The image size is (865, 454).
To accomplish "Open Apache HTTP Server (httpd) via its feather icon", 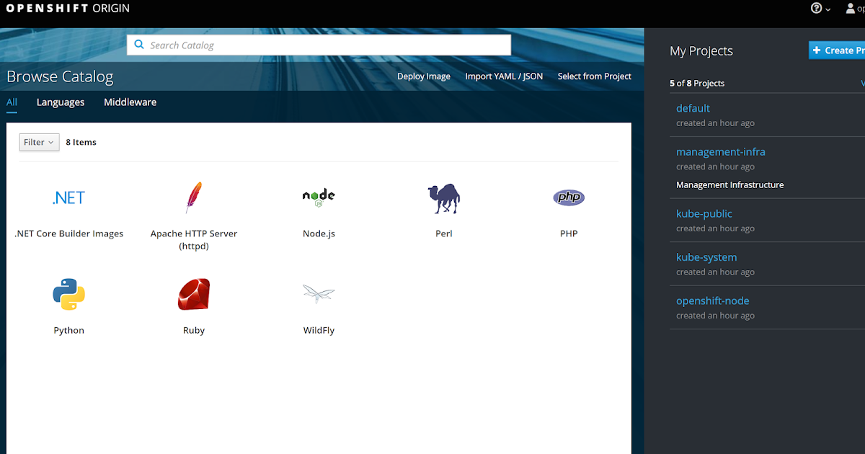I will coord(193,197).
